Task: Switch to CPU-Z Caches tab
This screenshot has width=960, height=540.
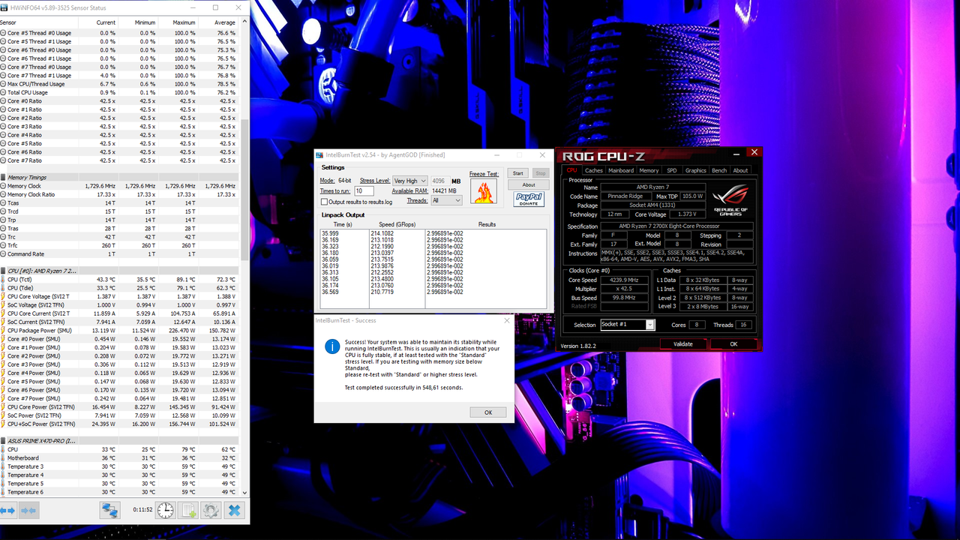Action: (x=594, y=170)
